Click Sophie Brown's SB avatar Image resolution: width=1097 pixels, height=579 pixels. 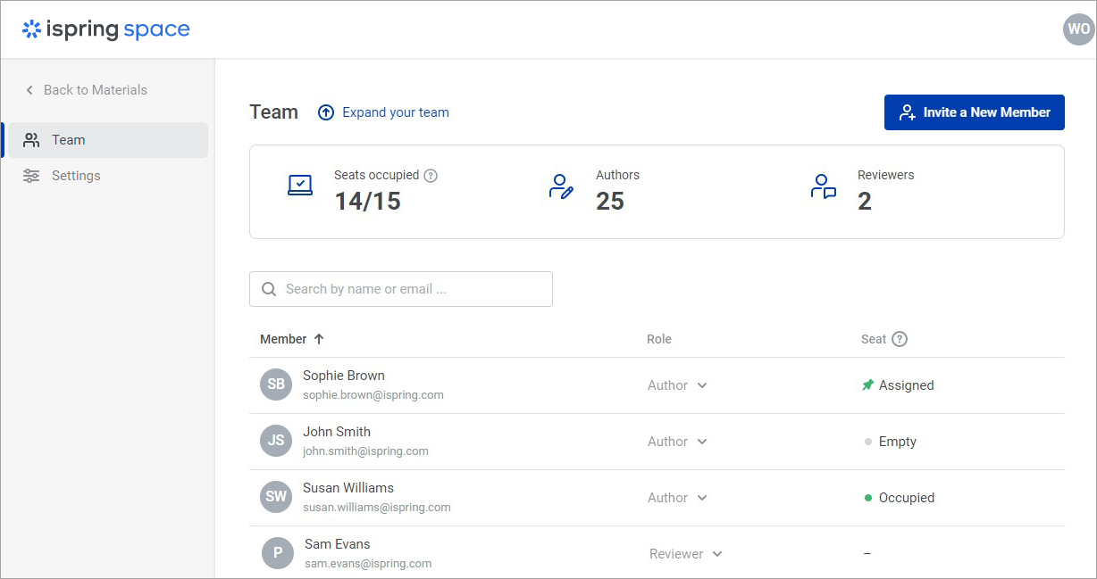[x=276, y=385]
